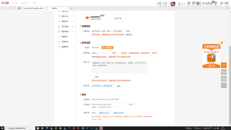Show hidden system tray icons
This screenshot has height=130, width=231.
point(185,128)
